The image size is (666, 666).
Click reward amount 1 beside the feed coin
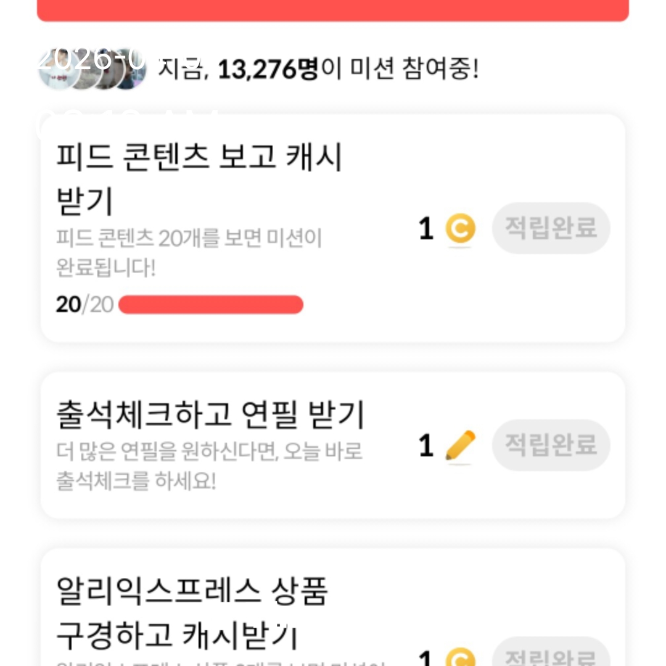click(426, 229)
